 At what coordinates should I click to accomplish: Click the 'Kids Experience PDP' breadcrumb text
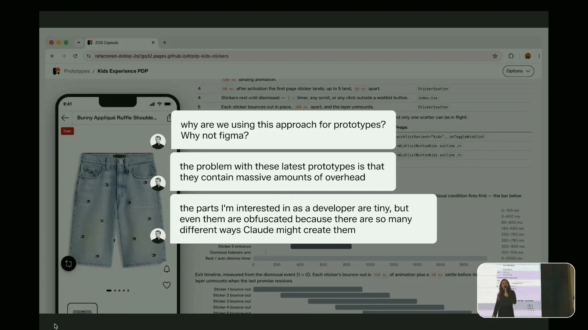pos(123,71)
